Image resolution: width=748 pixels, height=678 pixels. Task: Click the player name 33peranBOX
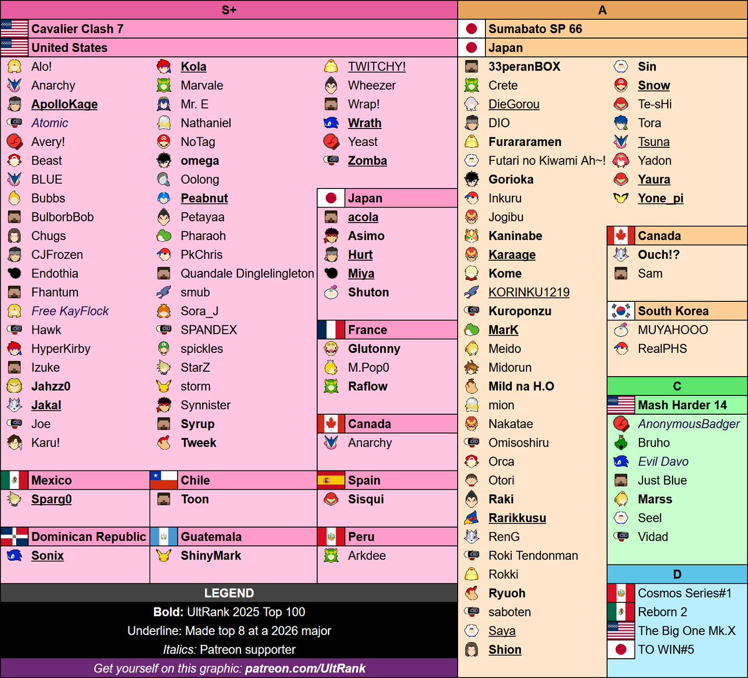tap(524, 67)
